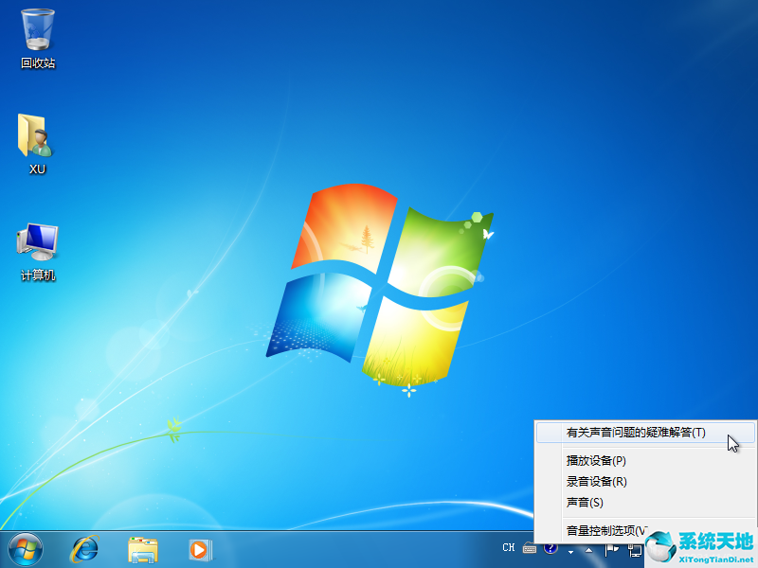The image size is (758, 568).
Task: Click the touch keyboard tray icon
Action: coord(529,549)
